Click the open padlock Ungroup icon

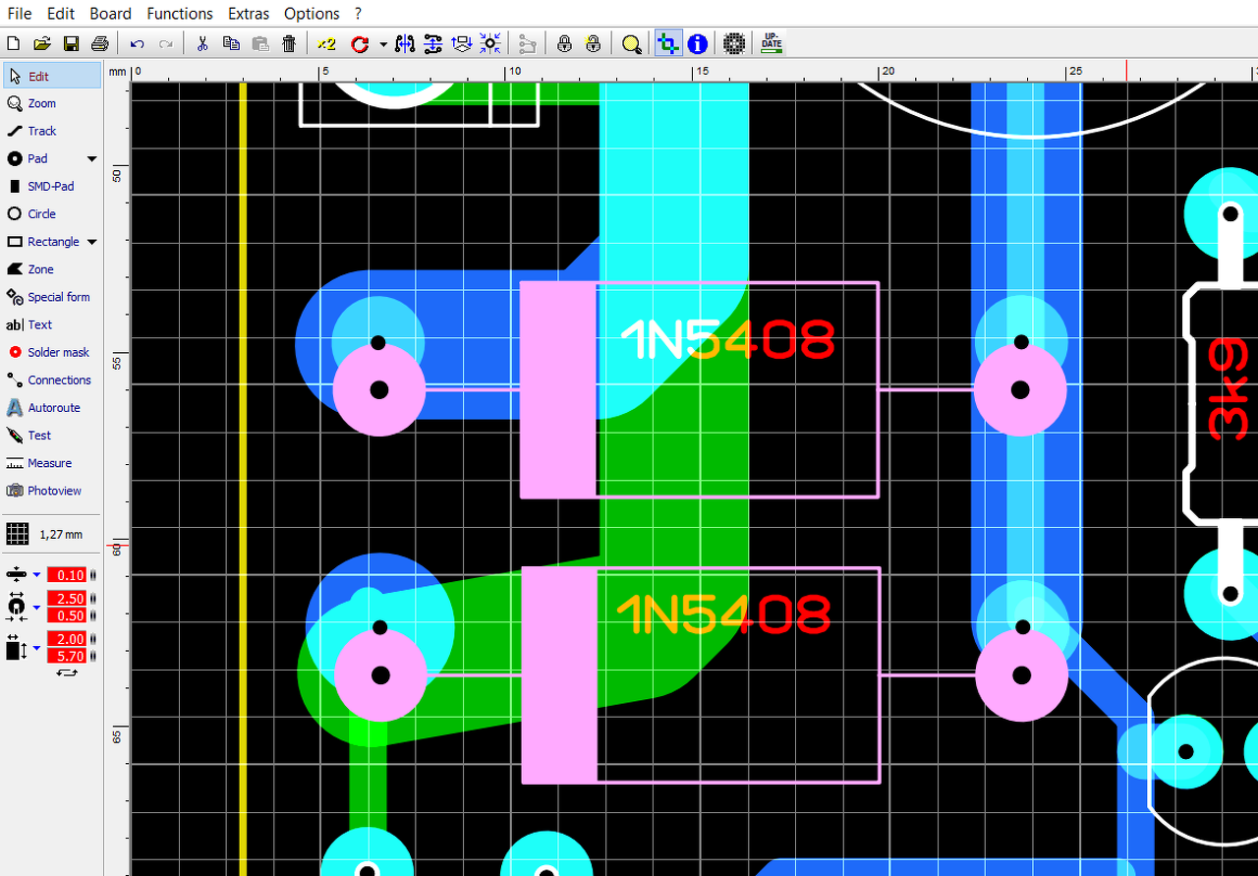[x=593, y=43]
